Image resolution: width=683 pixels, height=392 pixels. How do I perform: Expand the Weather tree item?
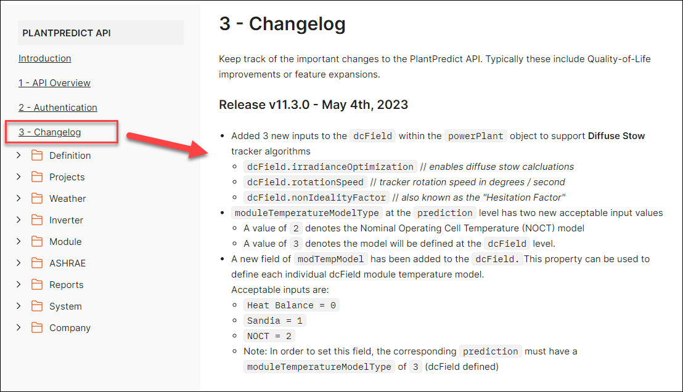tap(18, 198)
